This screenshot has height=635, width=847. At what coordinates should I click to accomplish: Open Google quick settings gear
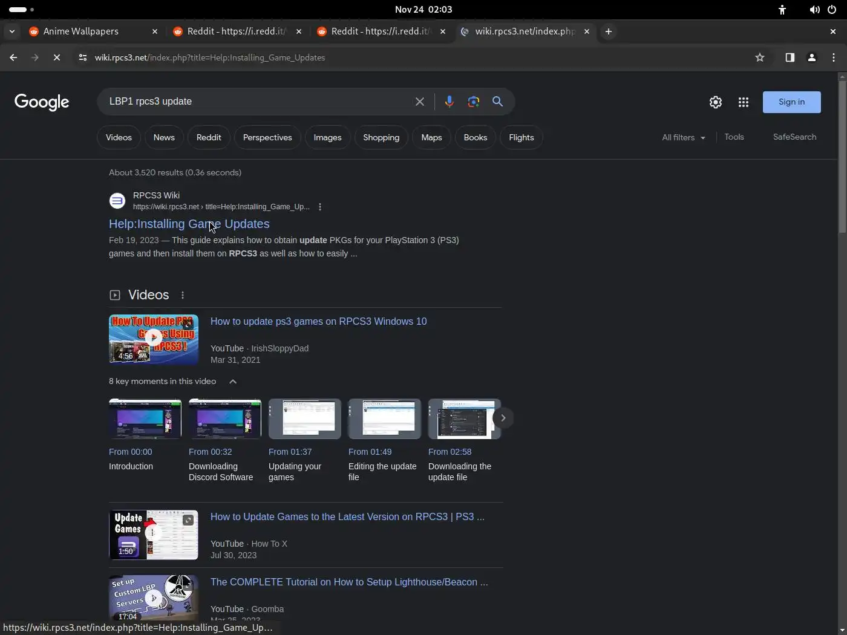click(x=715, y=102)
